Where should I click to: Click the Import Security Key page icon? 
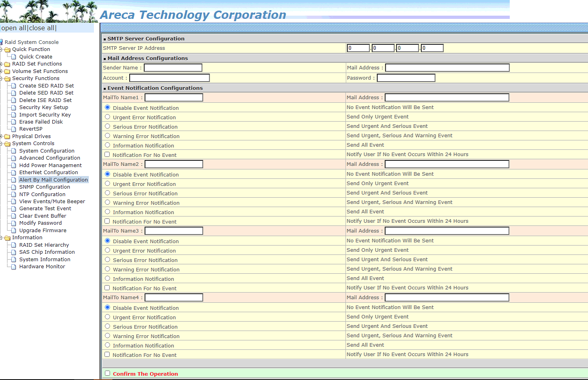[x=14, y=115]
